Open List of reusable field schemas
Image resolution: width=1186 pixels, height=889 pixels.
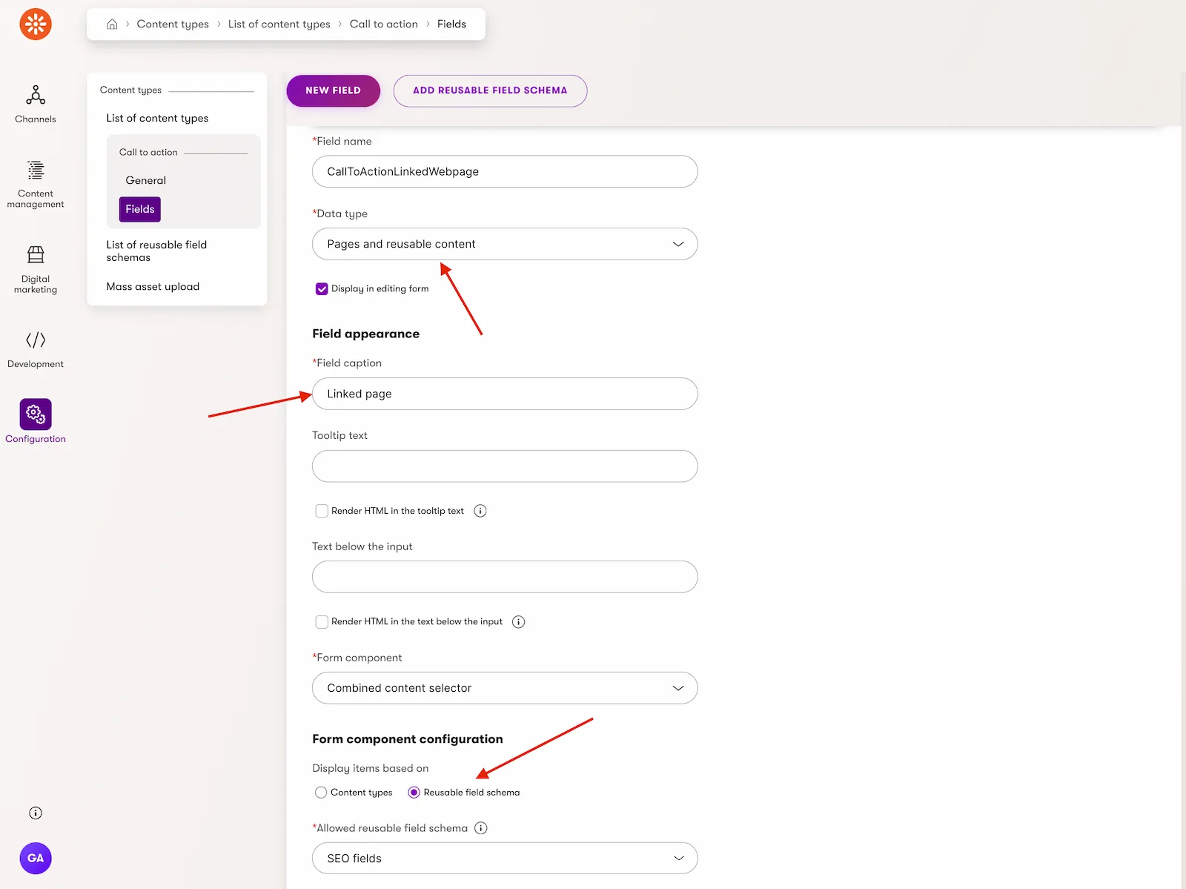tap(156, 251)
